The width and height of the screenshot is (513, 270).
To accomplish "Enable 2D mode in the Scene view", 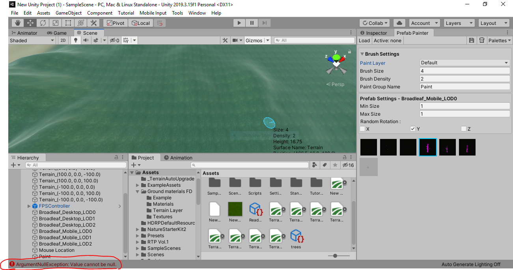I will click(62, 40).
